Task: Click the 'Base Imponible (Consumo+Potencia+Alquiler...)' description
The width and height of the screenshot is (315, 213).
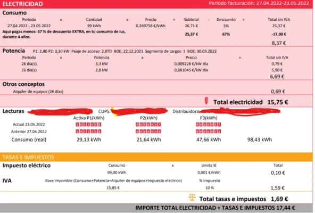Action: click(113, 181)
